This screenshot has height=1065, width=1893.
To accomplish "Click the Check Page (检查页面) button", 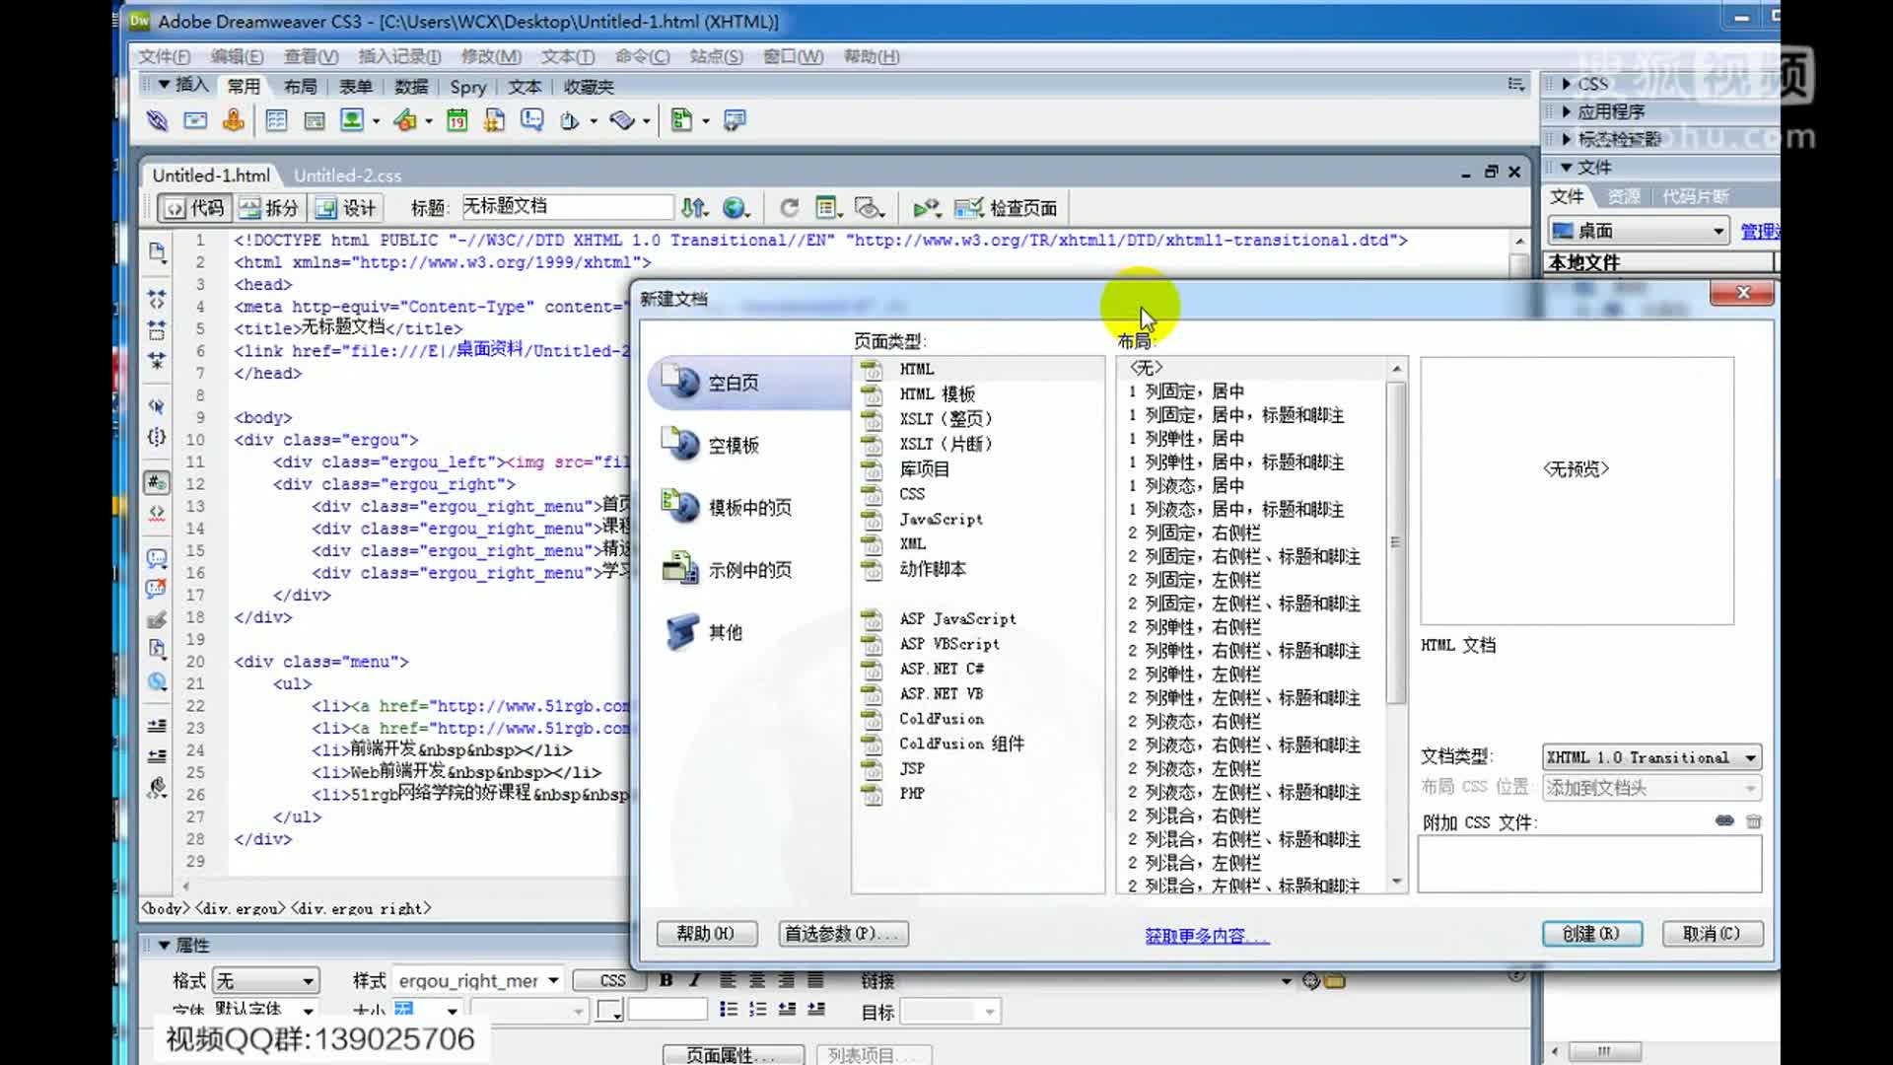I will [x=1006, y=207].
